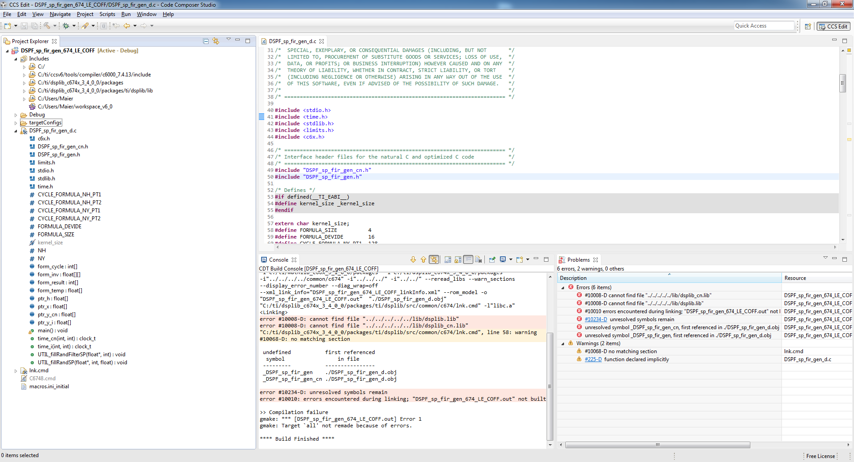This screenshot has width=854, height=462.
Task: Open the Project menu
Action: tap(85, 14)
